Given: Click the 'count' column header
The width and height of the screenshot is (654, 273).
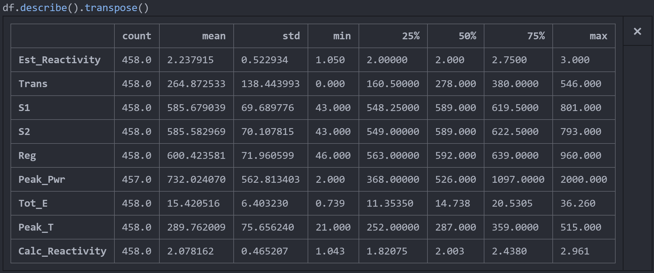Looking at the screenshot, I should point(137,36).
